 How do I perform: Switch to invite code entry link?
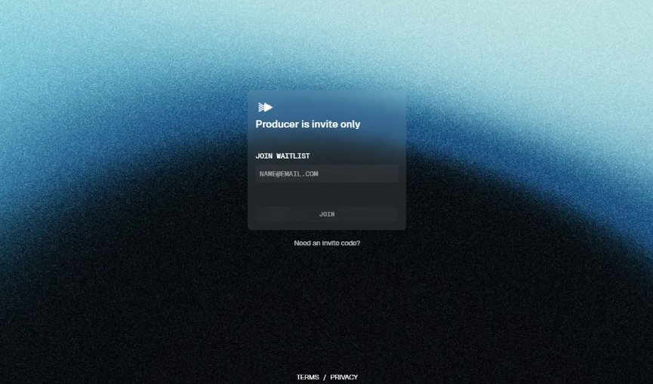[327, 244]
